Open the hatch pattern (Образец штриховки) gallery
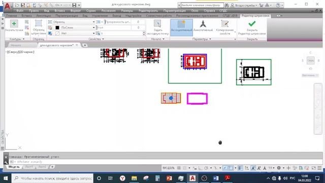The image size is (325, 183). [39, 27]
